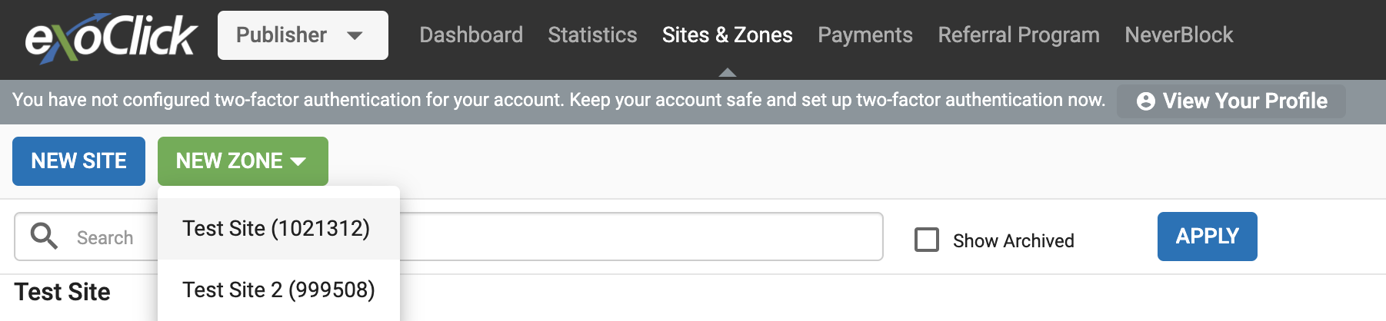Click the profile avatar icon
The height and width of the screenshot is (321, 1386).
1145,101
